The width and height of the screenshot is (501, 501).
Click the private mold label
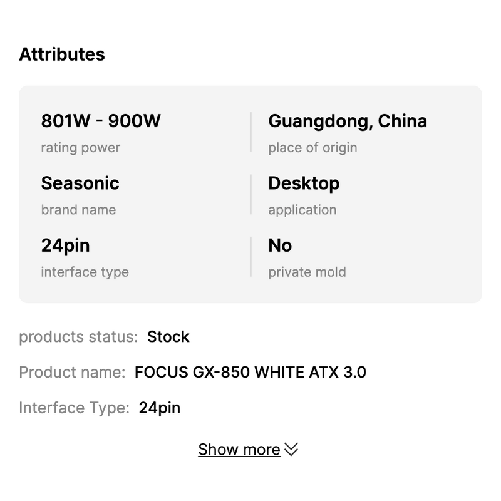click(x=306, y=272)
